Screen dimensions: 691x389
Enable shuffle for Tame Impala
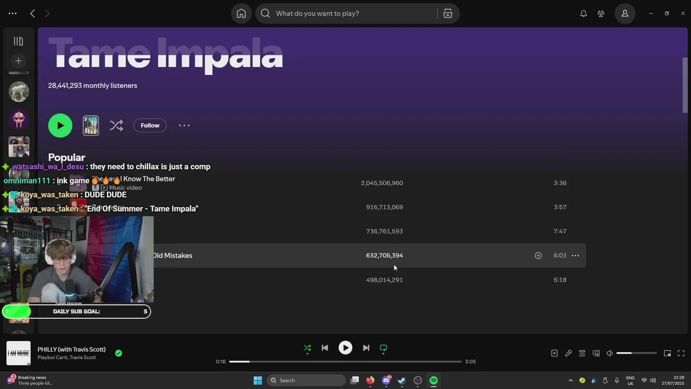pyautogui.click(x=116, y=125)
